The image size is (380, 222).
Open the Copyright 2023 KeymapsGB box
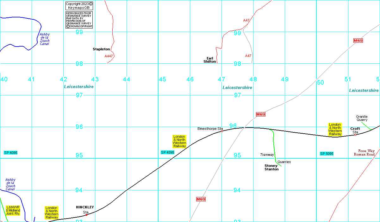tap(79, 6)
